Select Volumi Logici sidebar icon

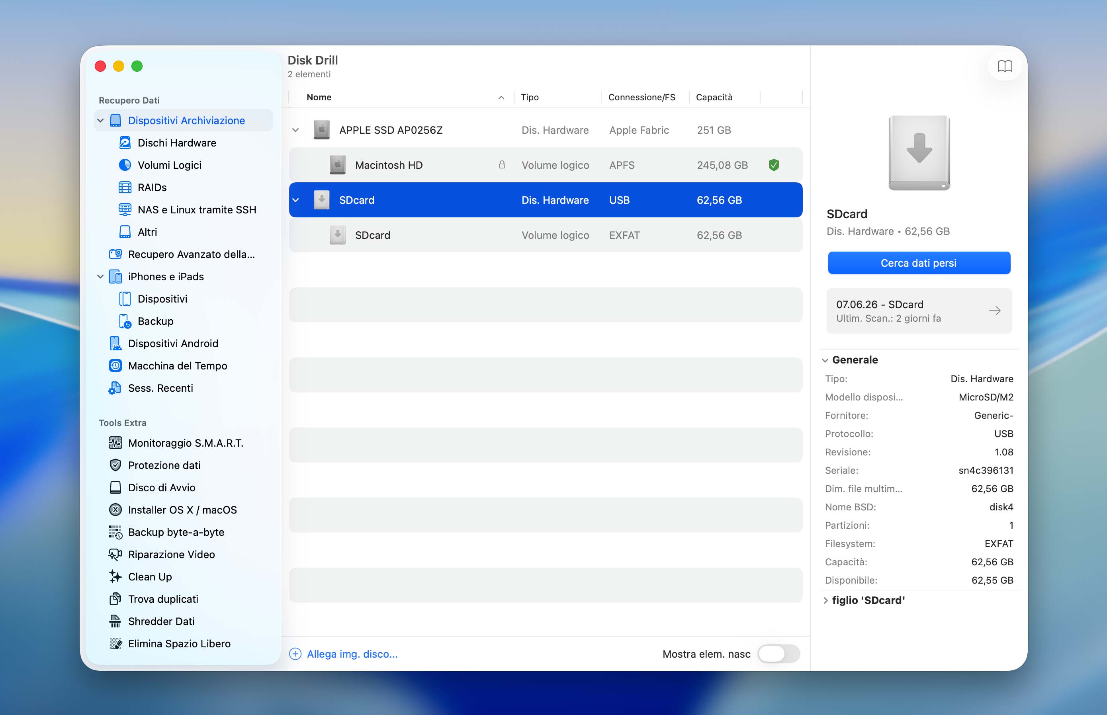click(x=125, y=165)
